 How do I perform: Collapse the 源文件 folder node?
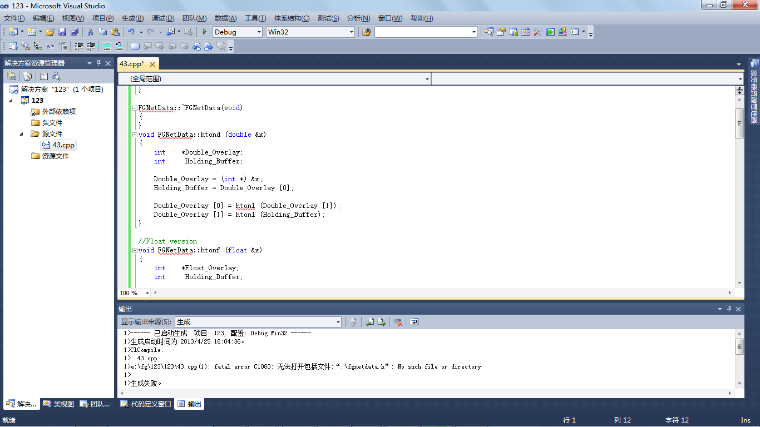[x=22, y=134]
